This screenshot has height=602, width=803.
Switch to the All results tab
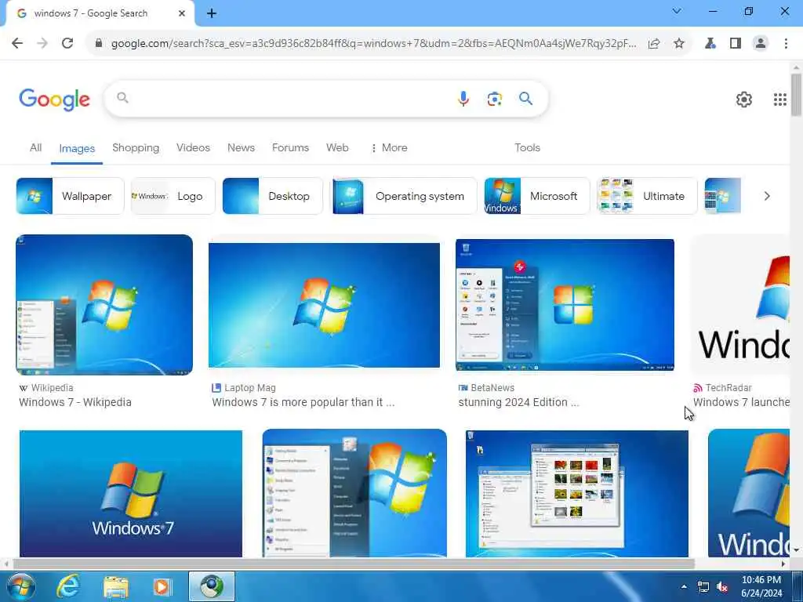pos(35,148)
